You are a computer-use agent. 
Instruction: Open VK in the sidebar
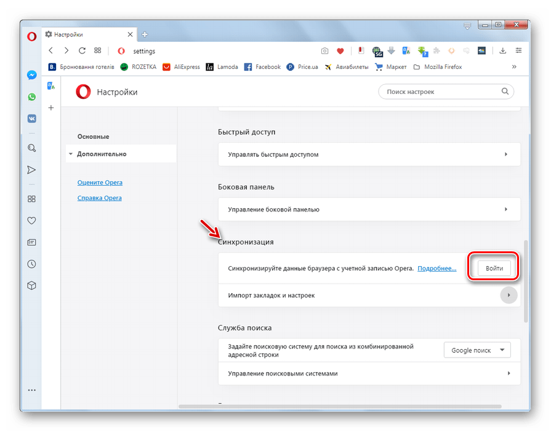coord(31,119)
